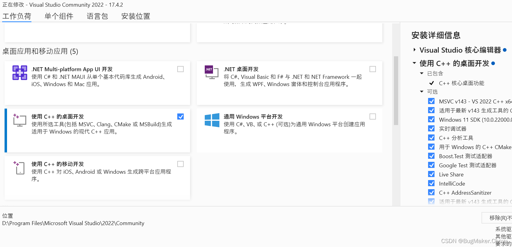The width and height of the screenshot is (512, 247).
Task: Click the 使用 C++ 的移动开发 phone icon
Action: pos(19,168)
